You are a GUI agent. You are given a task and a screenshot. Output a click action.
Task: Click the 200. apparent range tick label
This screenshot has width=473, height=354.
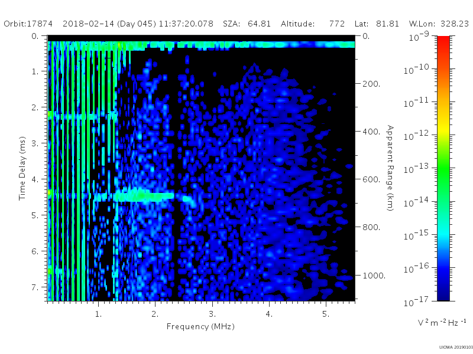pos(371,84)
